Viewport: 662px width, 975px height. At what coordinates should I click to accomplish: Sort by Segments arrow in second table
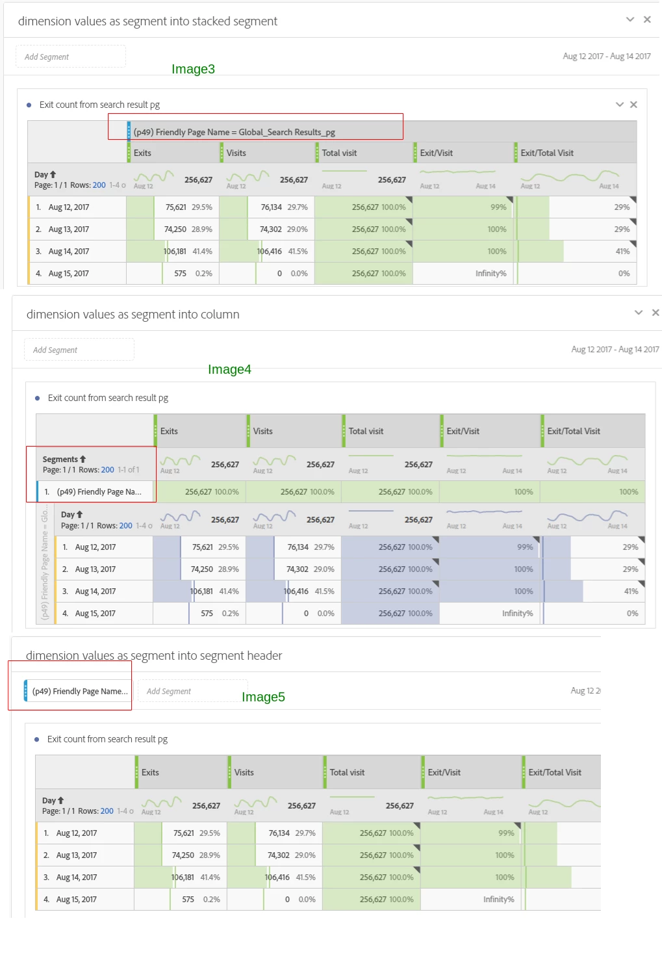pos(83,459)
